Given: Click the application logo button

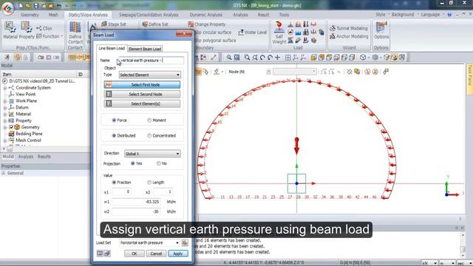Looking at the screenshot, I should click(8, 7).
